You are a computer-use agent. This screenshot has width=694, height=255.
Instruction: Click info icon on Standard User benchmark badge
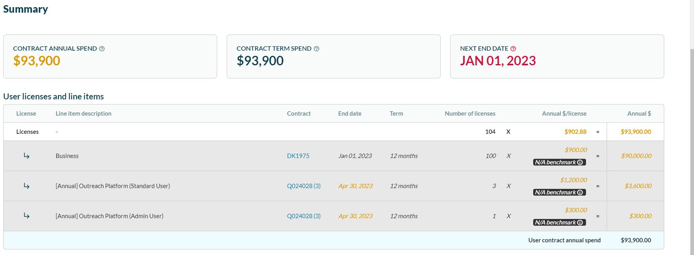point(580,192)
